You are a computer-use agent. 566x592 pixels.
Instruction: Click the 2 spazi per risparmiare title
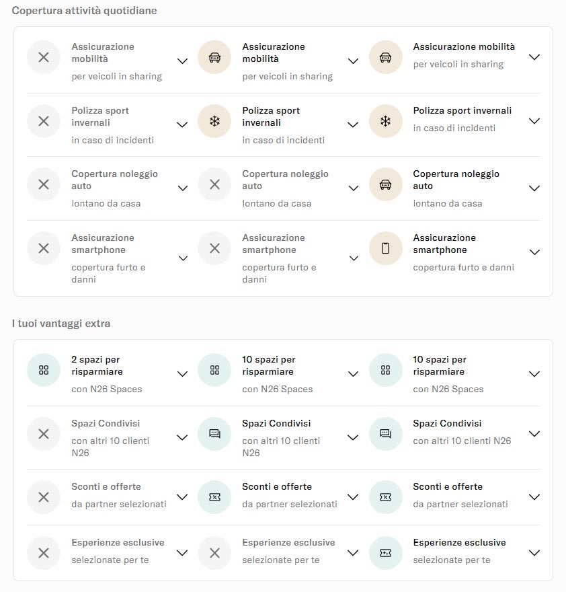tap(97, 365)
